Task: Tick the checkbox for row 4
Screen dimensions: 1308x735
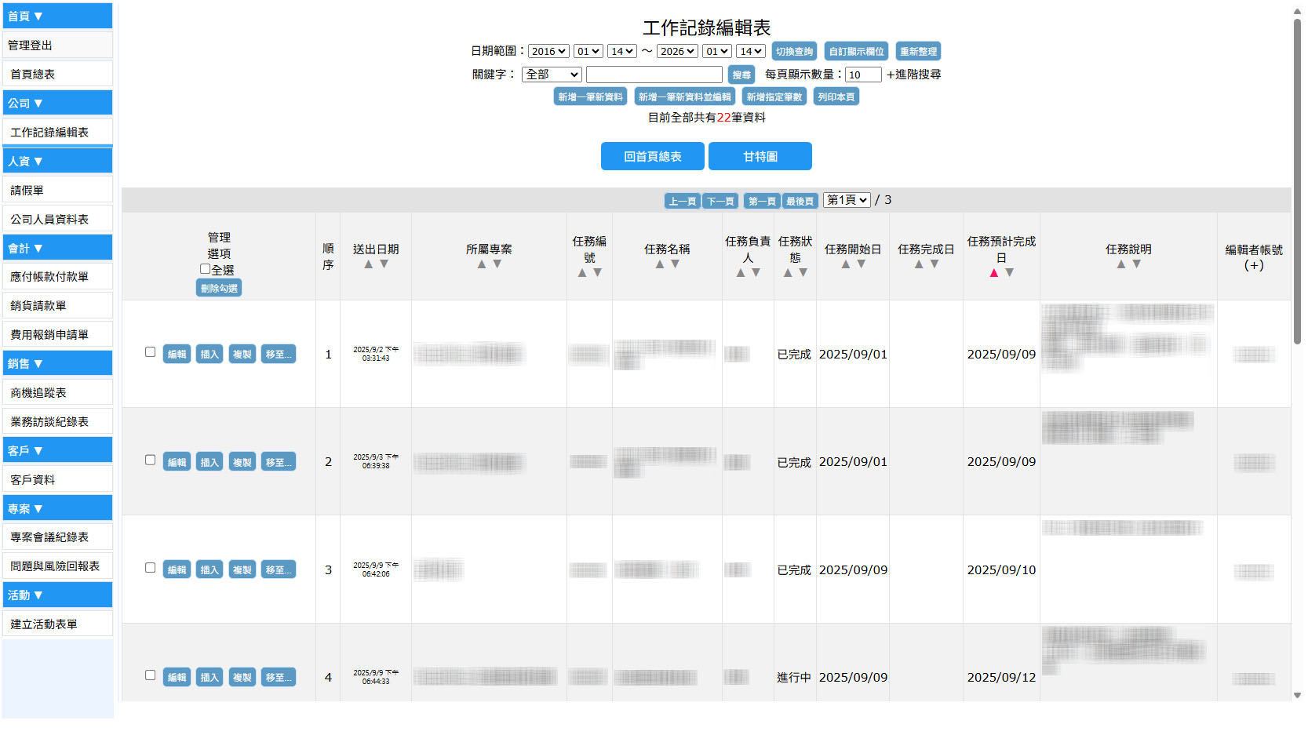Action: pyautogui.click(x=150, y=675)
